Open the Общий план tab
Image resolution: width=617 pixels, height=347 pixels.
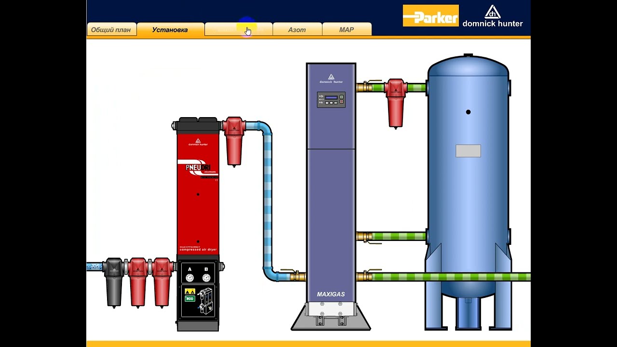pyautogui.click(x=111, y=29)
